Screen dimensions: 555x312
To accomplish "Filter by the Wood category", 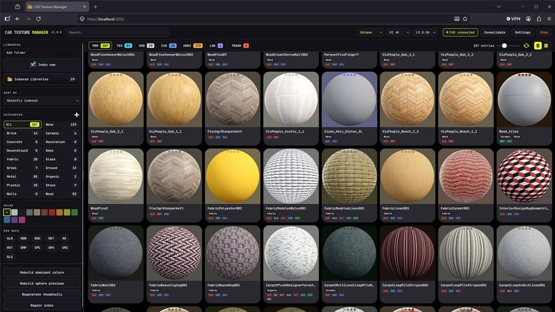I will tap(61, 194).
